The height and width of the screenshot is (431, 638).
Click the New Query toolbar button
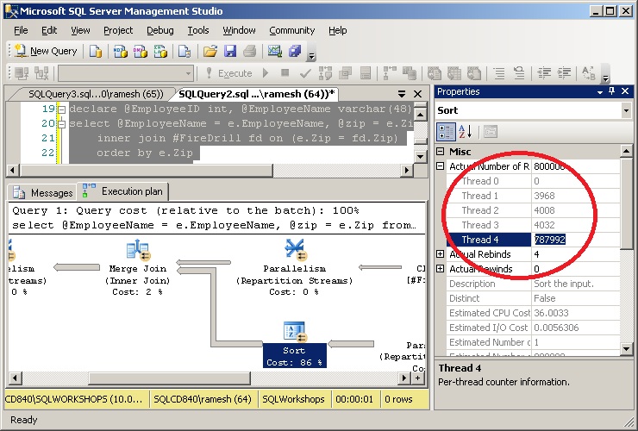pos(46,51)
